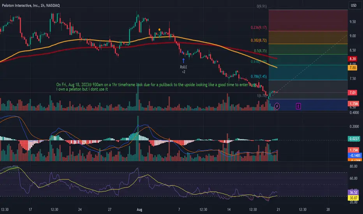Click the yellow 30.87 RSI average tag
Image resolution: width=363 pixels, height=214 pixels.
[353, 198]
